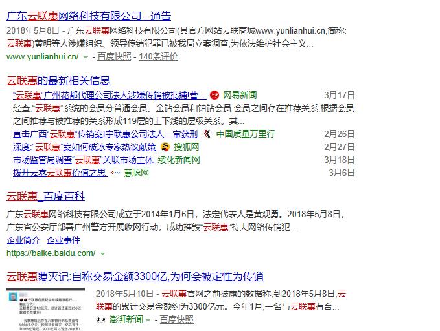Expand dropdown arrow next to www.yunlianhui.cn/
Image resolution: width=440 pixels, height=331 pixels.
tap(86, 58)
